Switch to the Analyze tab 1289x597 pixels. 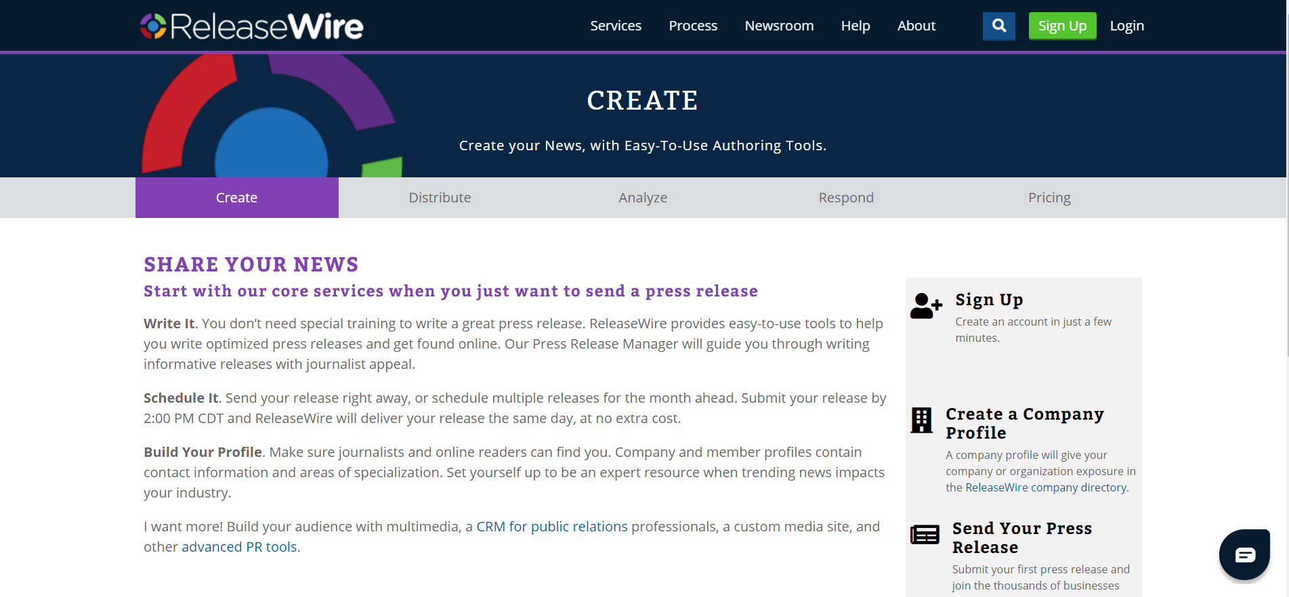tap(643, 198)
